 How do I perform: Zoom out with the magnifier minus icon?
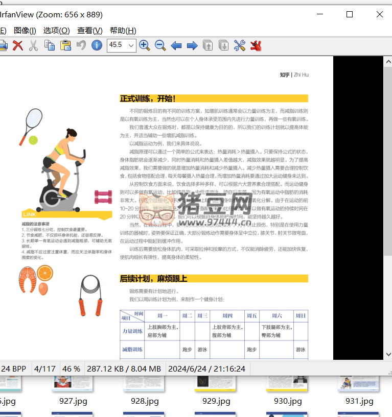160,45
